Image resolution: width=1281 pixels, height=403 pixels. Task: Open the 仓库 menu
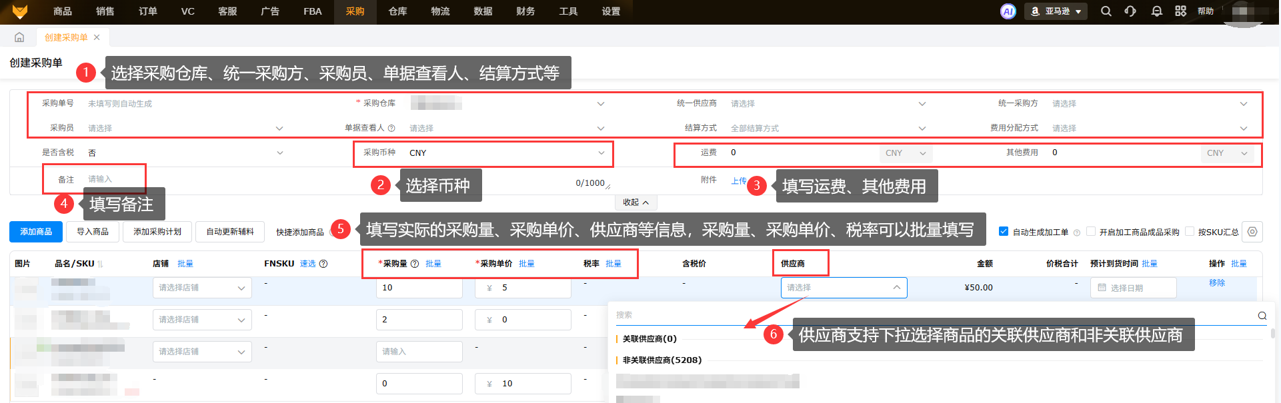(398, 11)
